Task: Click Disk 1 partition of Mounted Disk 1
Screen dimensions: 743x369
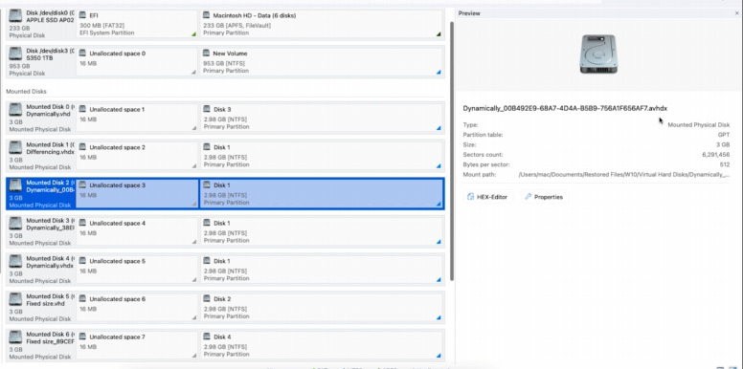Action: point(322,155)
